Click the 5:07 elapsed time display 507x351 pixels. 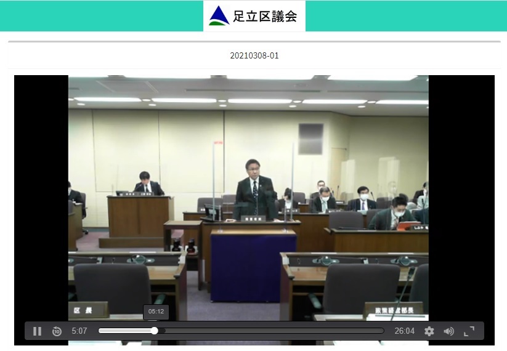click(79, 331)
